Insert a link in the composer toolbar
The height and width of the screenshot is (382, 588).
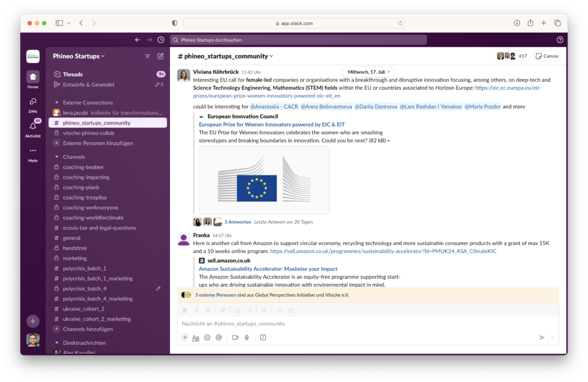click(223, 310)
